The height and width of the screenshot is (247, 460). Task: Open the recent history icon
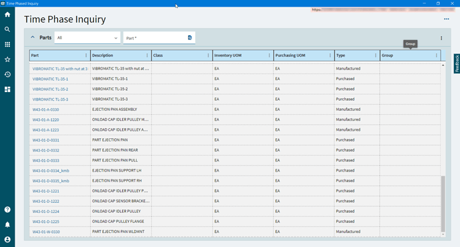click(7, 74)
